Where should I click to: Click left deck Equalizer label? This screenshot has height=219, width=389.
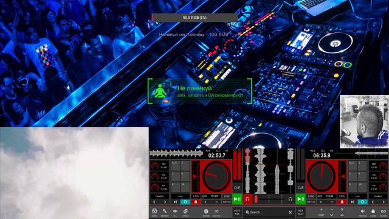(x=160, y=196)
